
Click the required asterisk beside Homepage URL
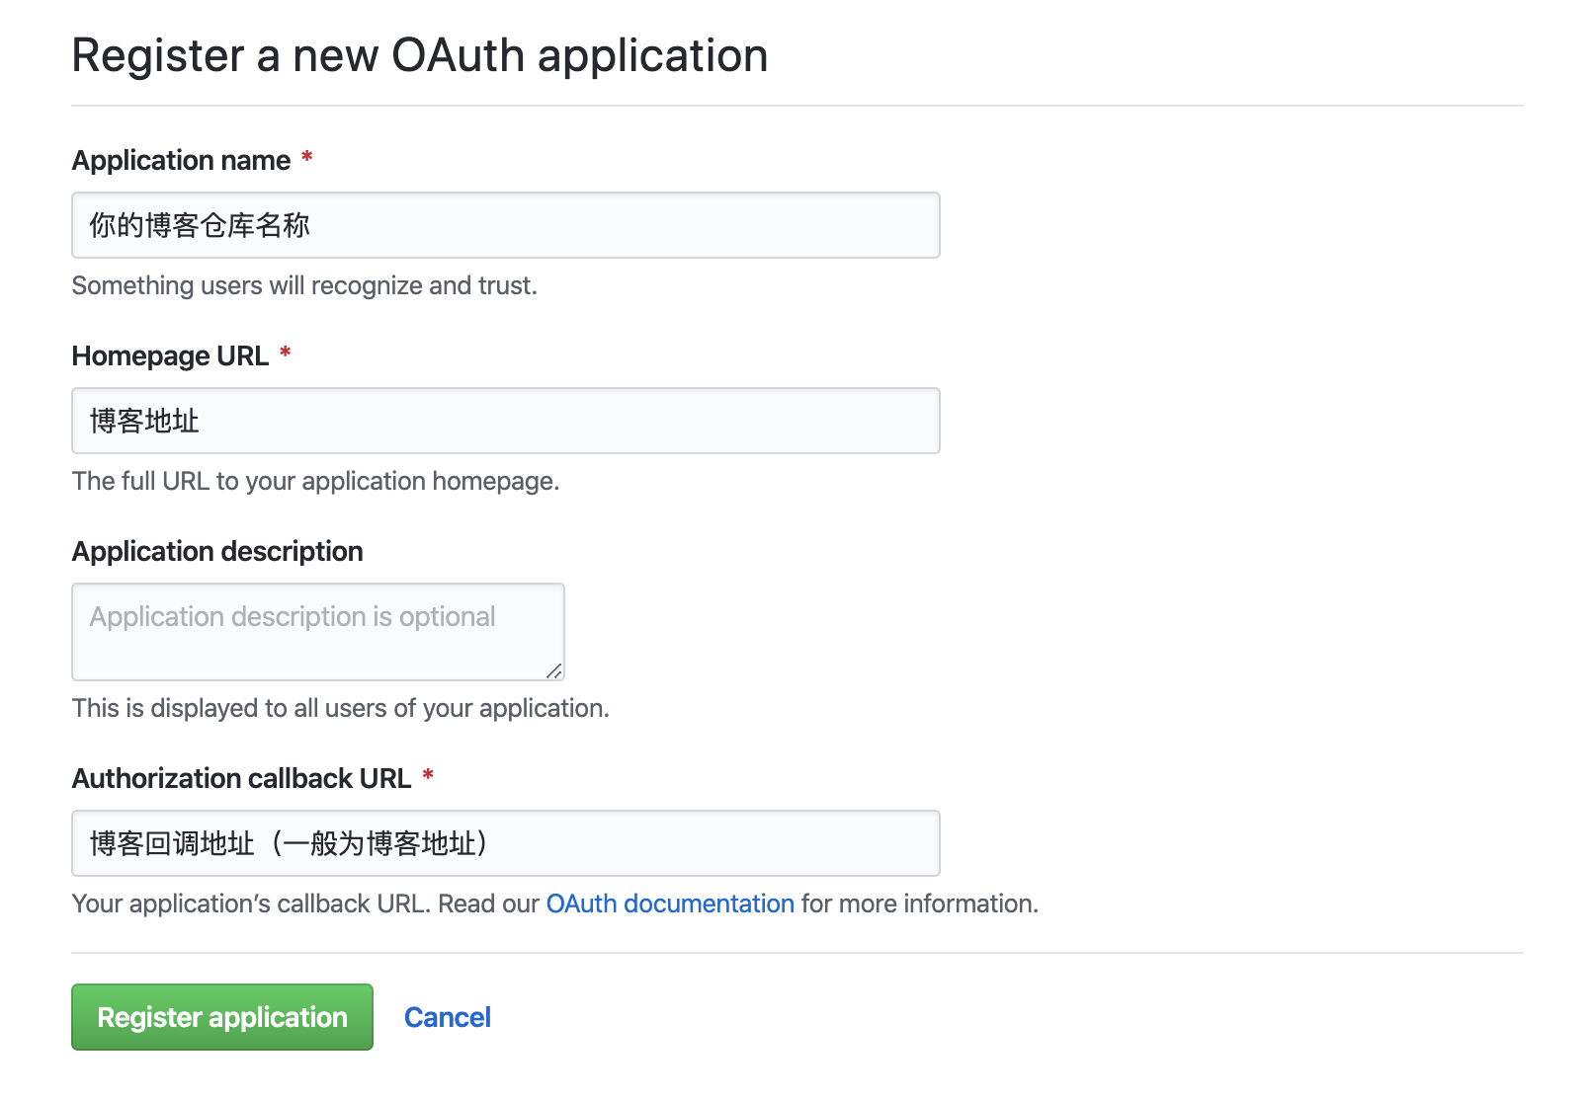coord(285,354)
